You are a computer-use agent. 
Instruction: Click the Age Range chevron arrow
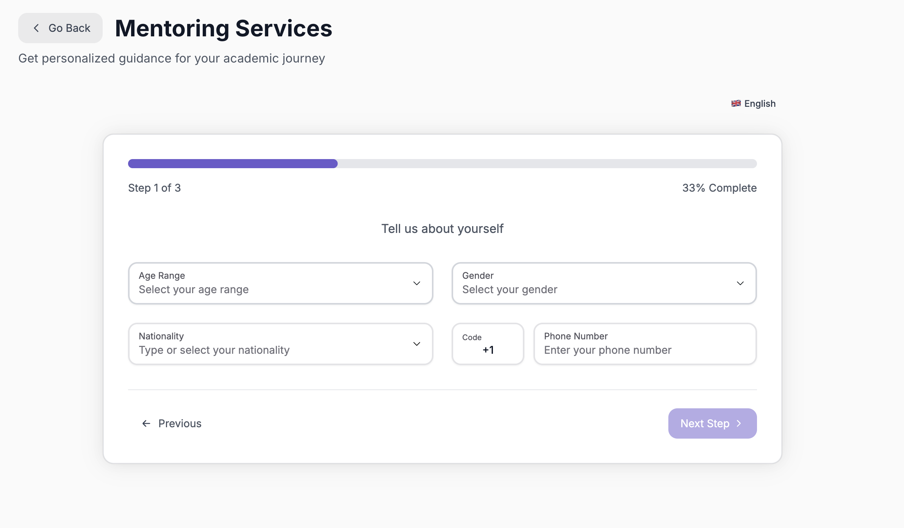click(x=417, y=283)
